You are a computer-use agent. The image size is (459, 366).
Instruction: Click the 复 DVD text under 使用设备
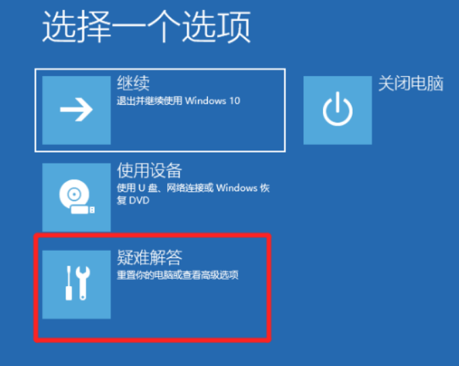(133, 201)
